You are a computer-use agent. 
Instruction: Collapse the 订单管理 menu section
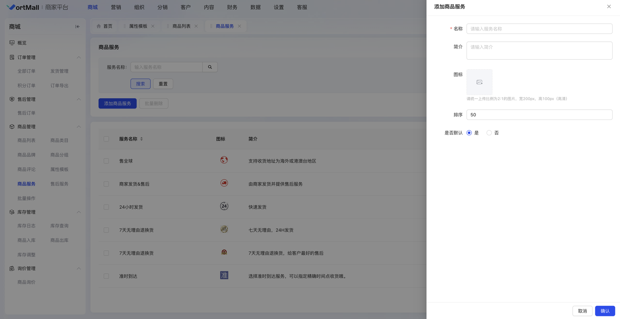[79, 57]
